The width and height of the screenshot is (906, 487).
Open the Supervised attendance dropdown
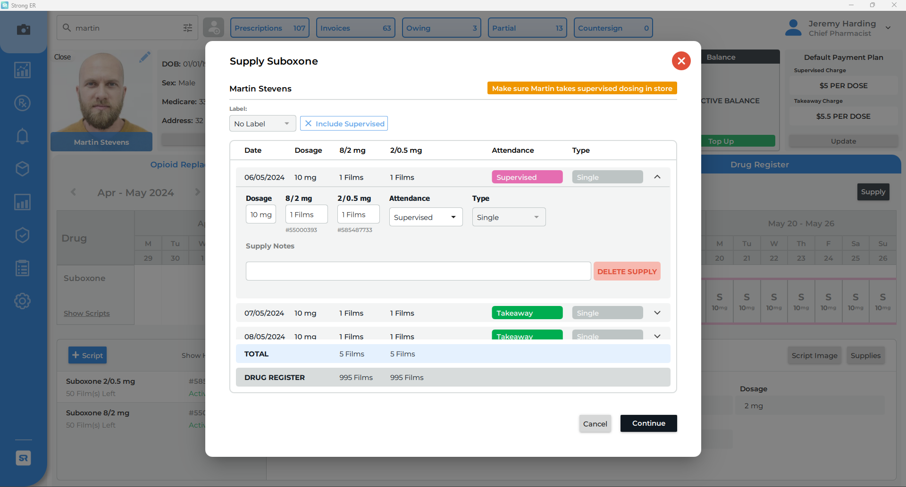[x=425, y=217]
